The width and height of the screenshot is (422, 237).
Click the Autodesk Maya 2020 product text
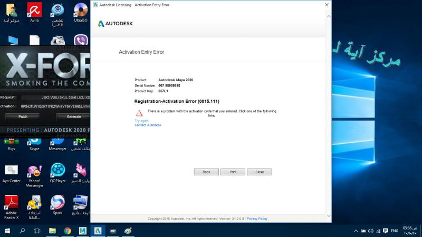[176, 80]
